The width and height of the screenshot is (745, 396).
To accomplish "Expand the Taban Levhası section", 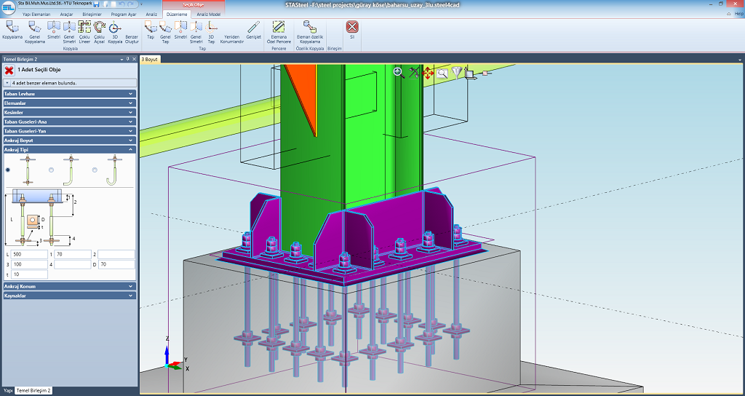I will click(69, 93).
